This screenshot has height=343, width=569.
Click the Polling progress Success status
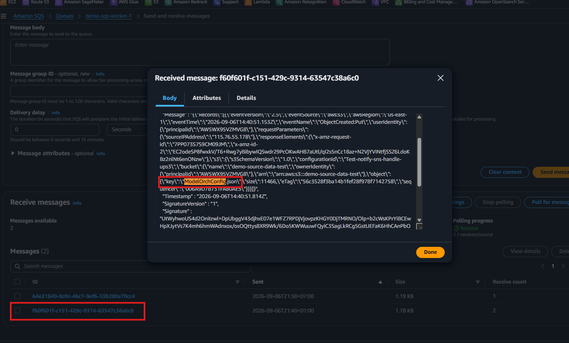(465, 228)
